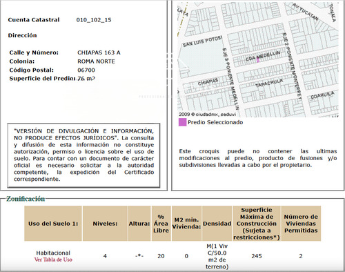The image size is (345, 272).
Task: Click the Niveles column header
Action: click(x=105, y=224)
